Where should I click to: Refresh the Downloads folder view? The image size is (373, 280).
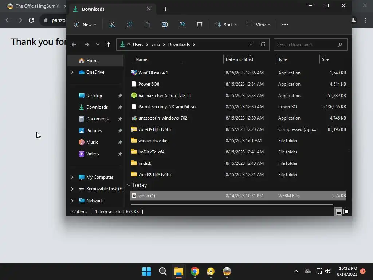(x=263, y=44)
